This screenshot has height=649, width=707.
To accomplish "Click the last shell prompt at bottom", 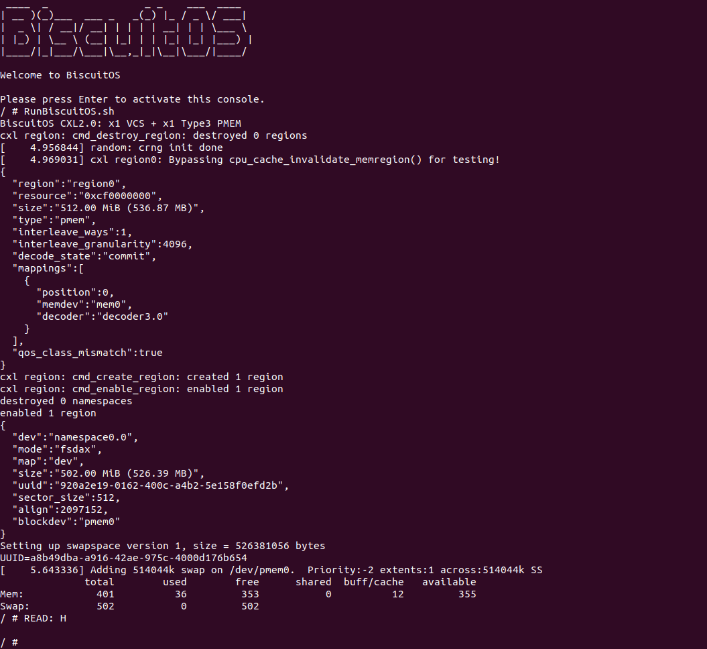I will tap(9, 642).
